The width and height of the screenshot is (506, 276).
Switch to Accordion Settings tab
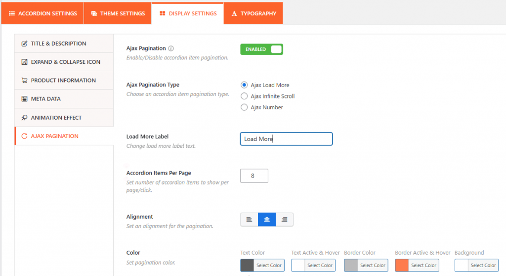pyautogui.click(x=42, y=13)
